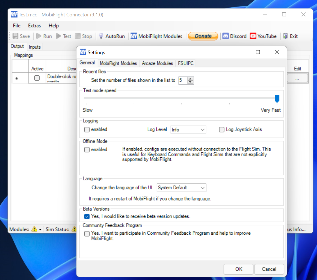Click the new-row asterisk row header
This screenshot has width=317, height=280.
pyautogui.click(x=20, y=78)
